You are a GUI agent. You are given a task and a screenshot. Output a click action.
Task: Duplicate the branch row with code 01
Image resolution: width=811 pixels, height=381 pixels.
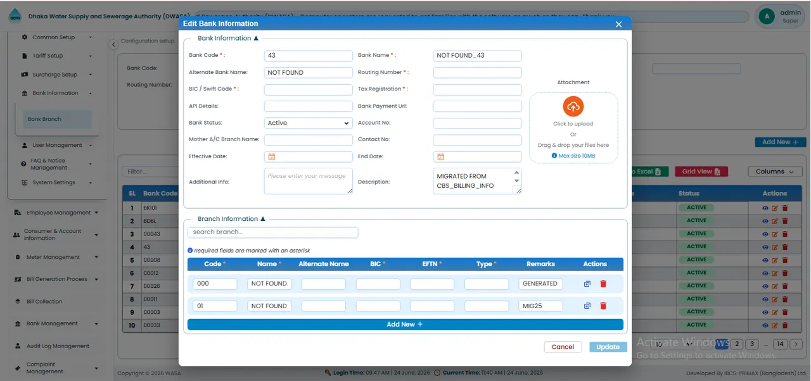coord(587,306)
